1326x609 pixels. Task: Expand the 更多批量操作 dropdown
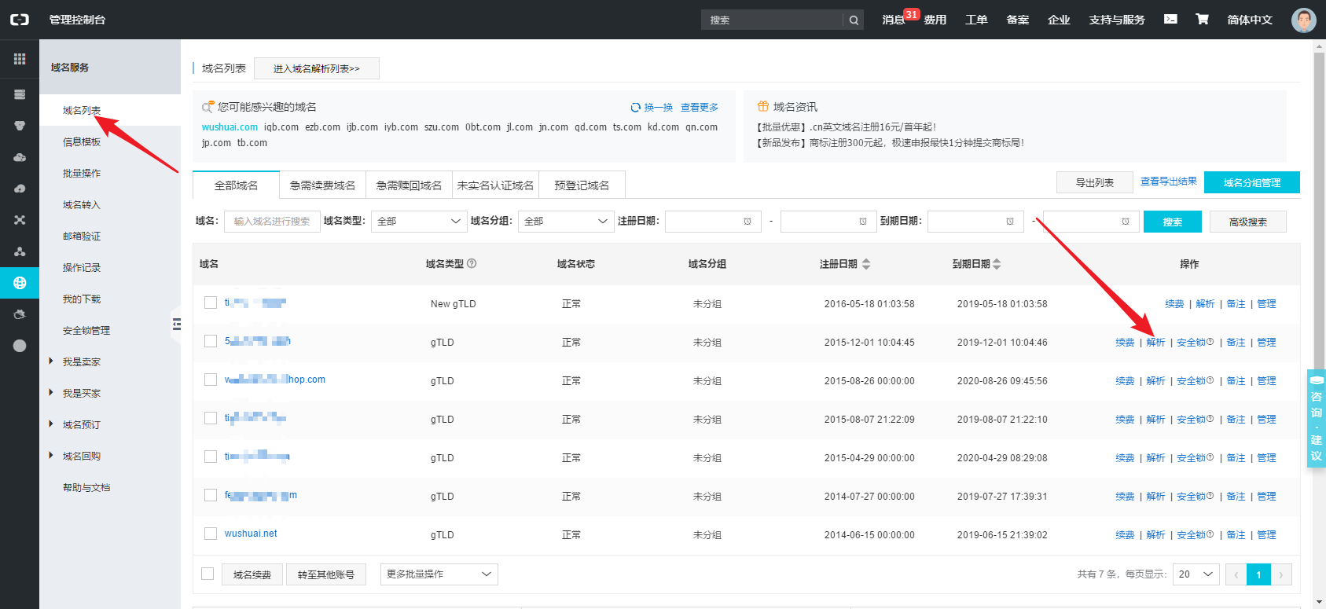pyautogui.click(x=439, y=574)
